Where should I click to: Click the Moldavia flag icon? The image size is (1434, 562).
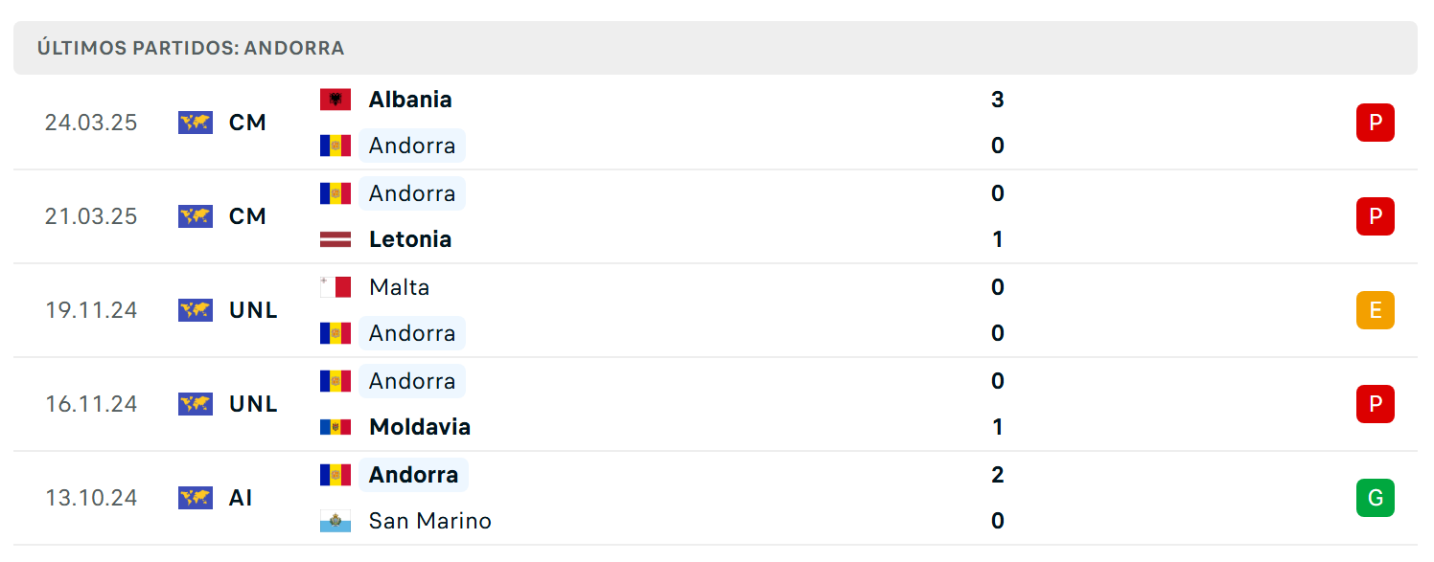[335, 427]
